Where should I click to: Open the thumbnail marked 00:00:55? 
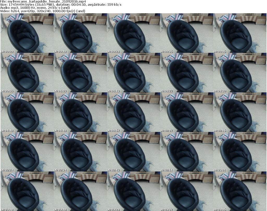click(x=27, y=73)
